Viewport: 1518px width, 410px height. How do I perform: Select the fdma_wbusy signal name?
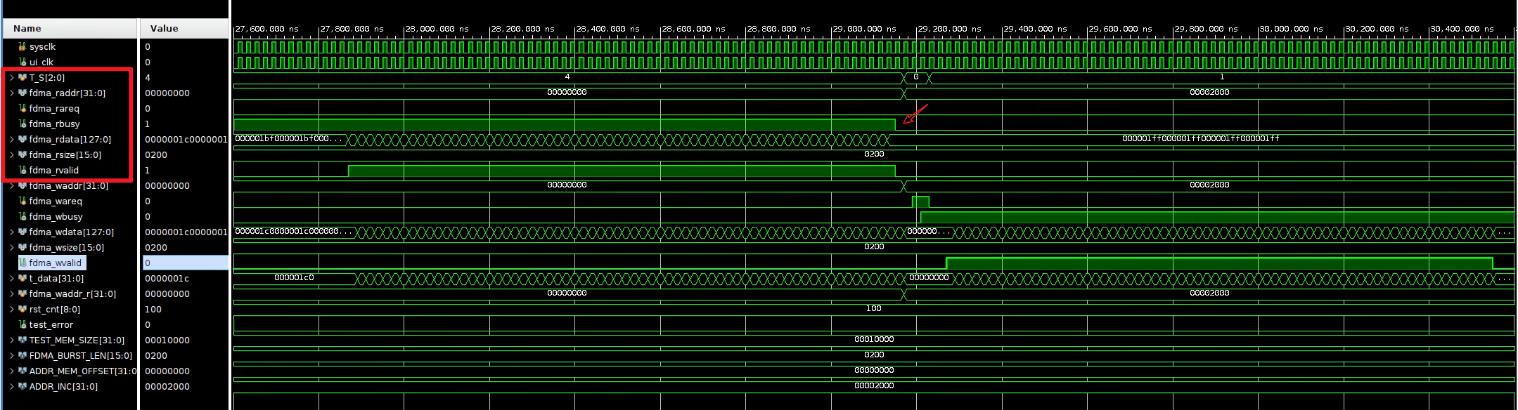point(56,216)
